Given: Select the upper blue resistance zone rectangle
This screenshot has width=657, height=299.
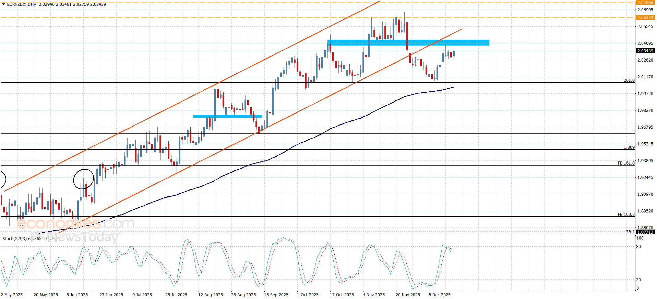Looking at the screenshot, I should (x=408, y=42).
